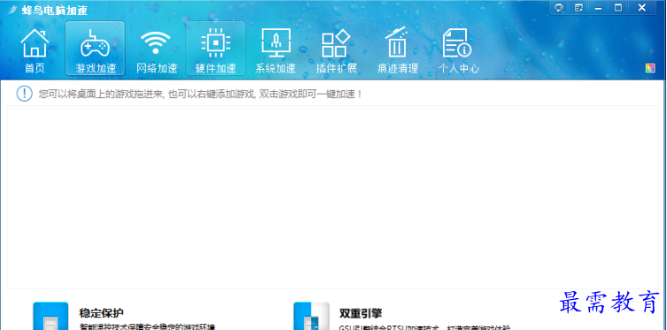This screenshot has height=330, width=667.
Task: Click the 稳定保护 feature icon
Action: 50,316
